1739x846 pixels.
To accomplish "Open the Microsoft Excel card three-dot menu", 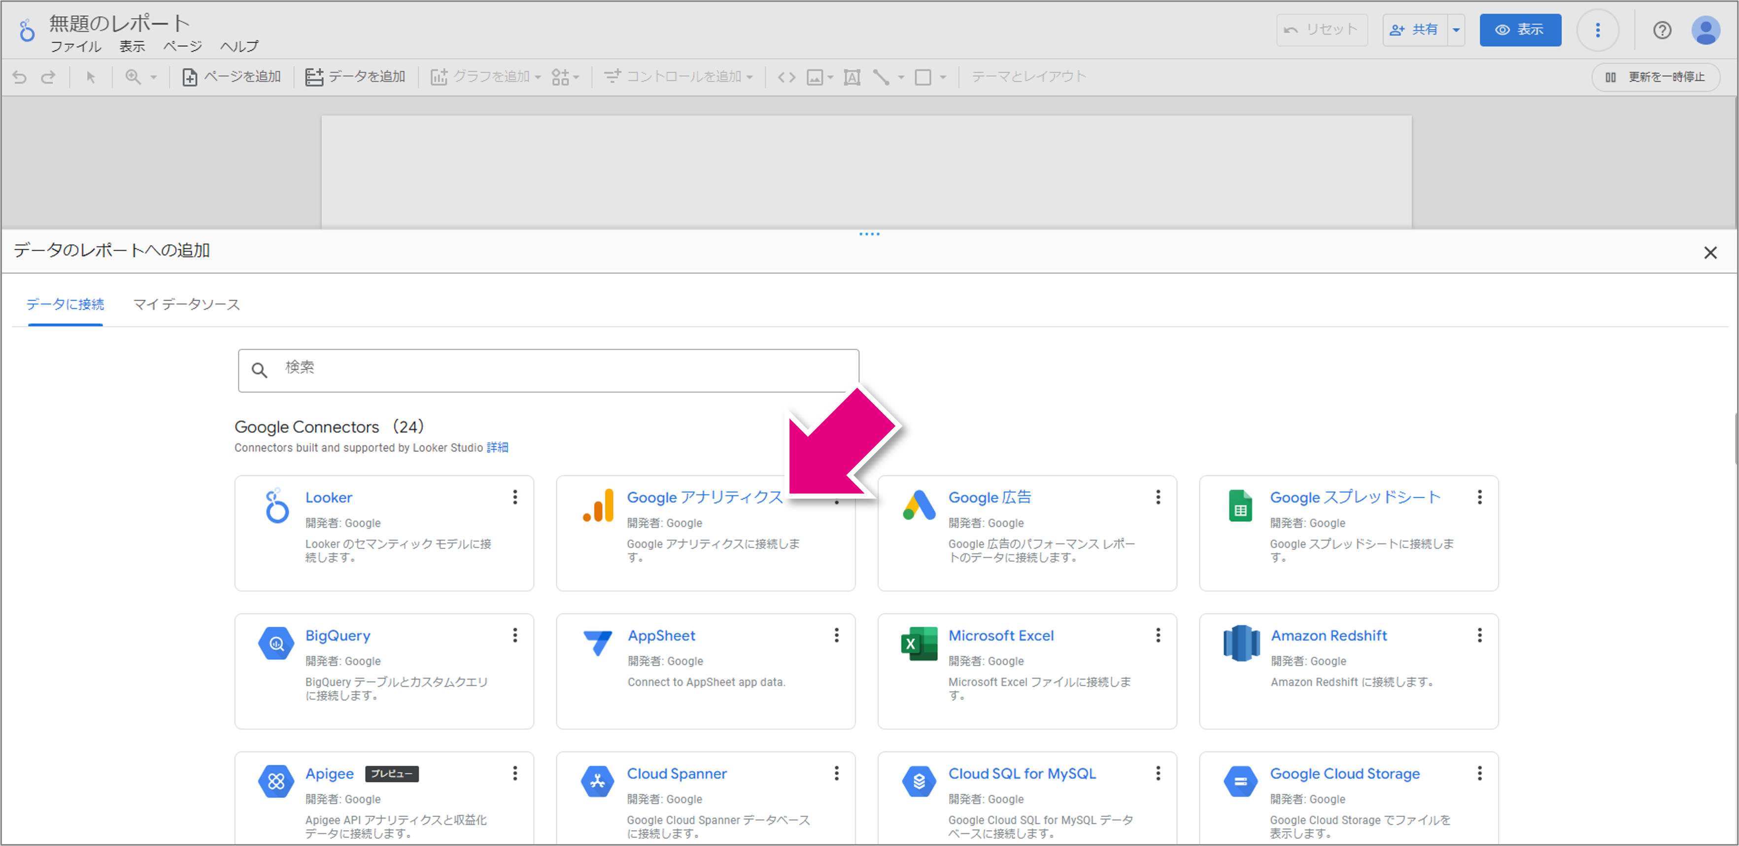I will pos(1158,635).
